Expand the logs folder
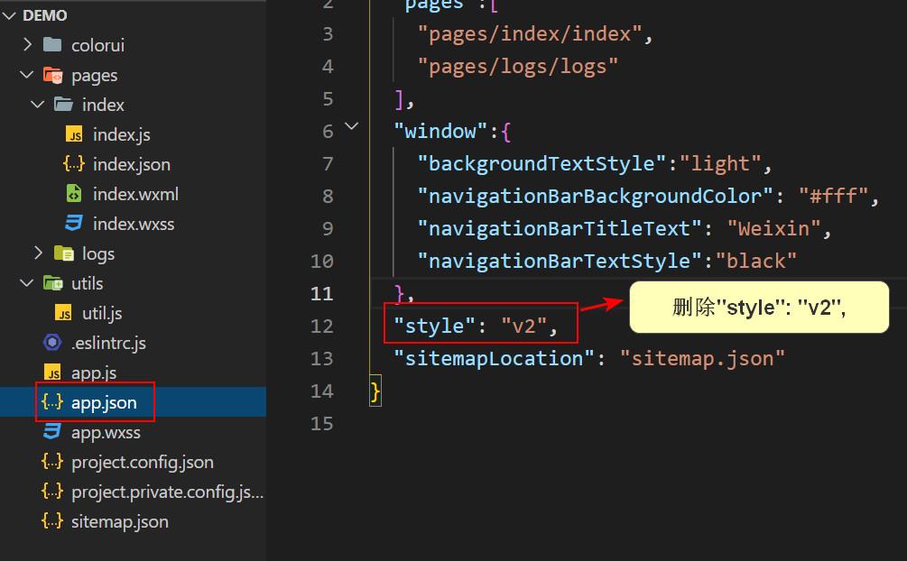The image size is (907, 561). [37, 253]
